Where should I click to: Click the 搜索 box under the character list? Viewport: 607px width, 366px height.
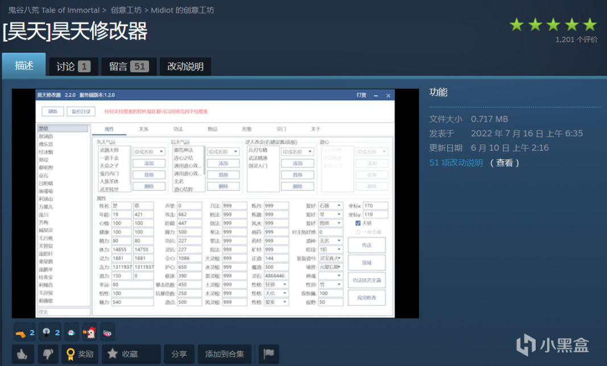[64, 312]
